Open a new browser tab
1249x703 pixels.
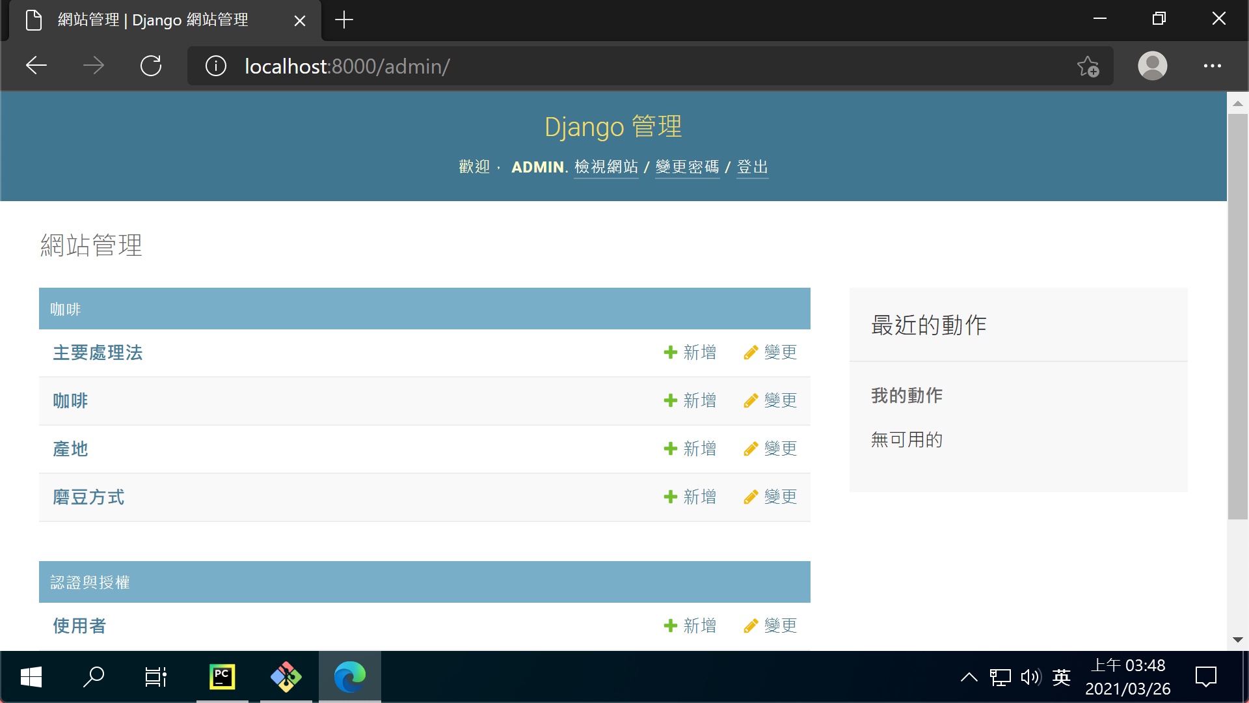[x=343, y=20]
